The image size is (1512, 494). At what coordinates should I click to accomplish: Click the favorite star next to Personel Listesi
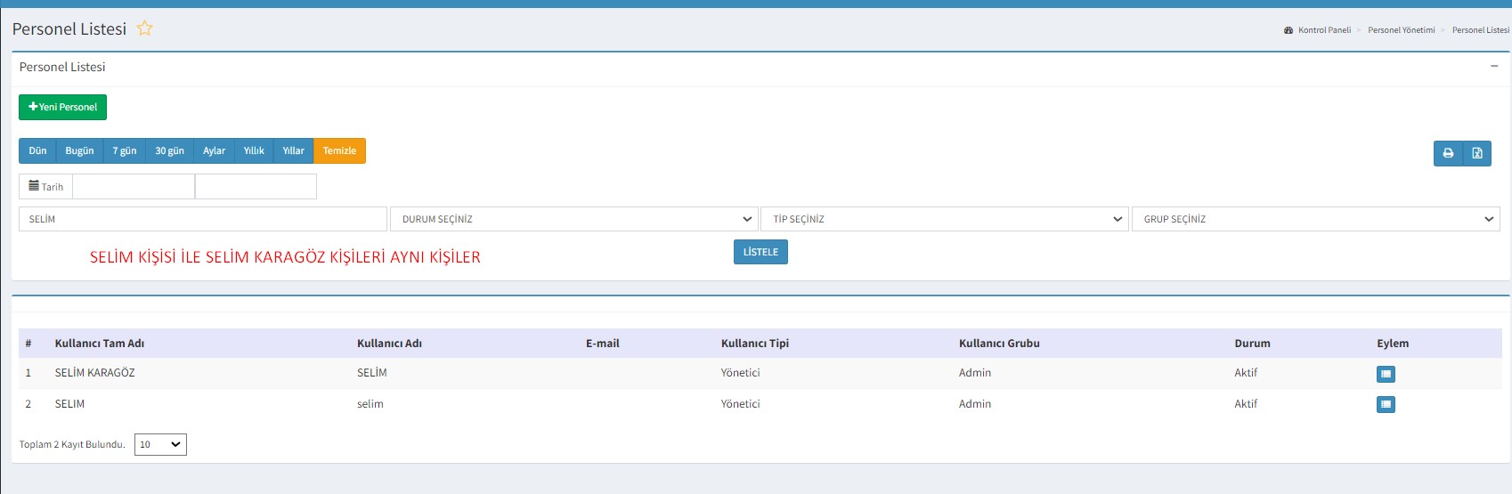145,28
